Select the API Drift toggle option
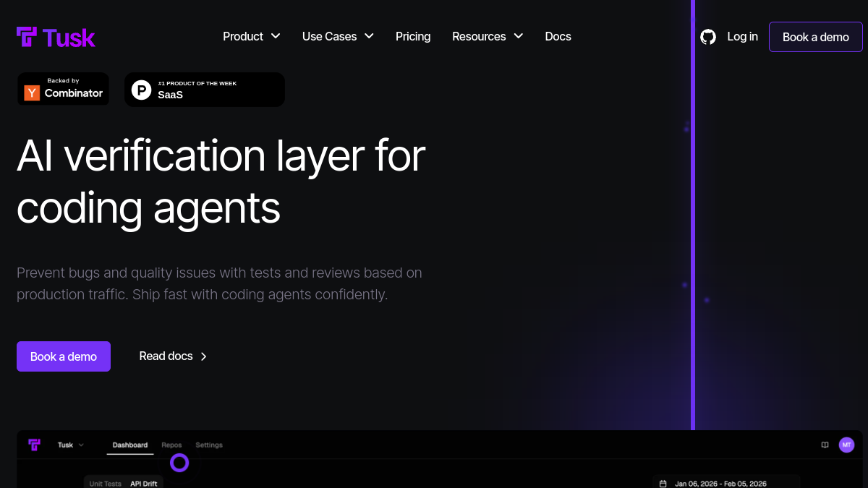Viewport: 868px width, 488px height. (x=144, y=483)
